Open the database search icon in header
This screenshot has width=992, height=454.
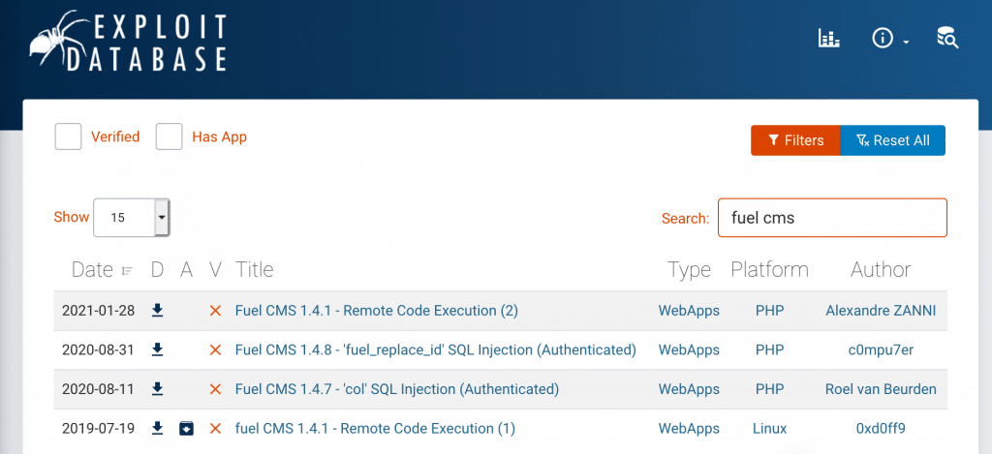[947, 39]
